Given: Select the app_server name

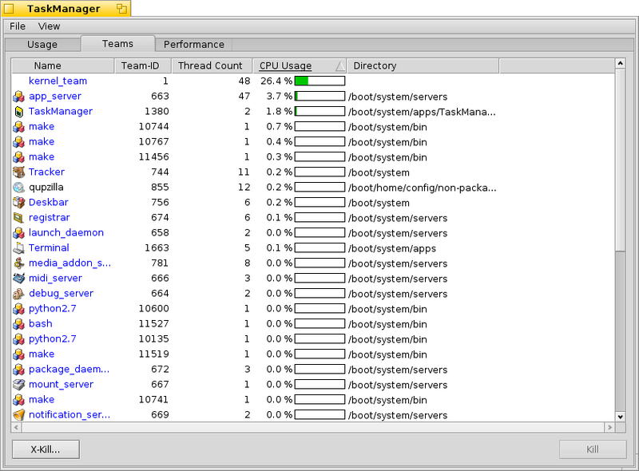Looking at the screenshot, I should 55,97.
